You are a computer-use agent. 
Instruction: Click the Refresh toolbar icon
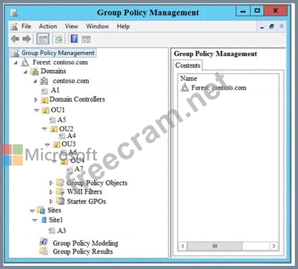[x=59, y=39]
